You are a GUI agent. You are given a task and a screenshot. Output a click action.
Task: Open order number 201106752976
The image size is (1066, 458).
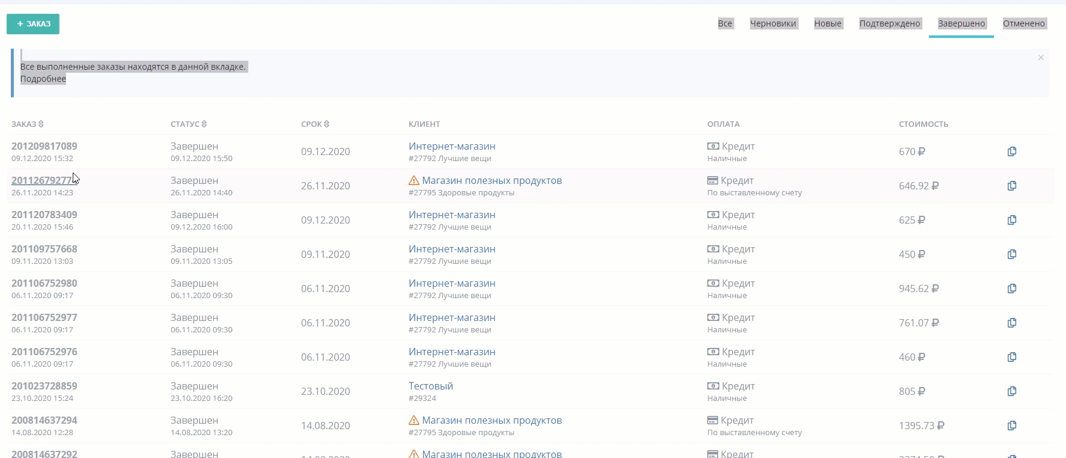click(x=44, y=352)
